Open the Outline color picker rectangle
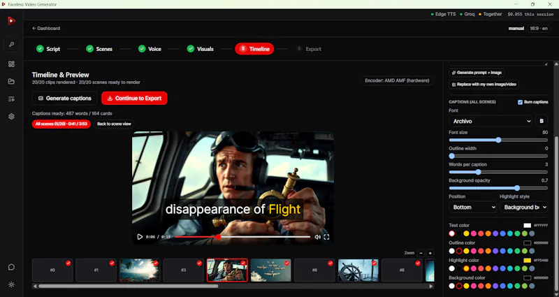The width and height of the screenshot is (559, 297). pos(528,242)
